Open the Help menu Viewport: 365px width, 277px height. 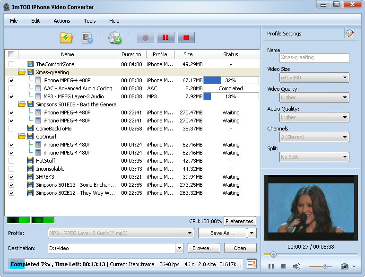[114, 21]
